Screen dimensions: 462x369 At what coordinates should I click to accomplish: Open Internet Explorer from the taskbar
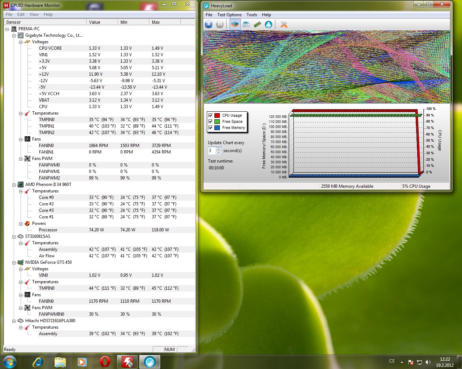click(38, 361)
